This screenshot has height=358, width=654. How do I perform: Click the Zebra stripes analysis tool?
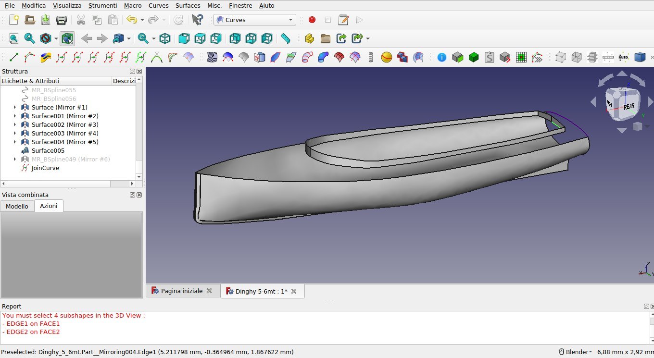(212, 57)
